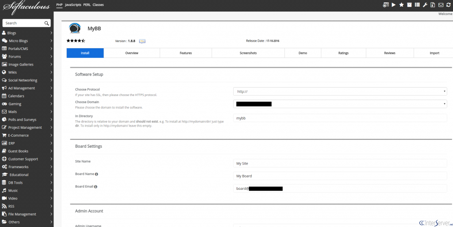Click the In Directory input field
Viewport: 453px width, 227px height.
[x=340, y=118]
